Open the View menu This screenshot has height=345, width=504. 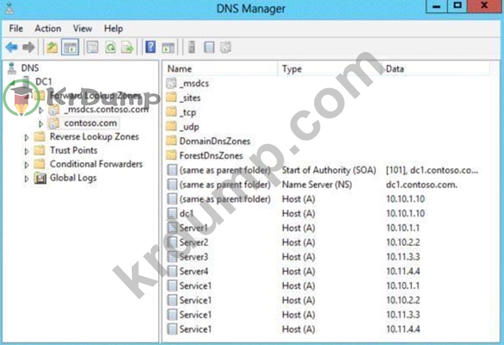tap(83, 28)
